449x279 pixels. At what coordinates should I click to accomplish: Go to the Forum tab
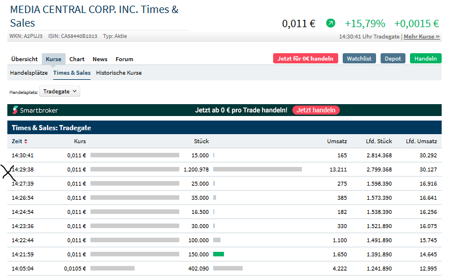click(124, 59)
